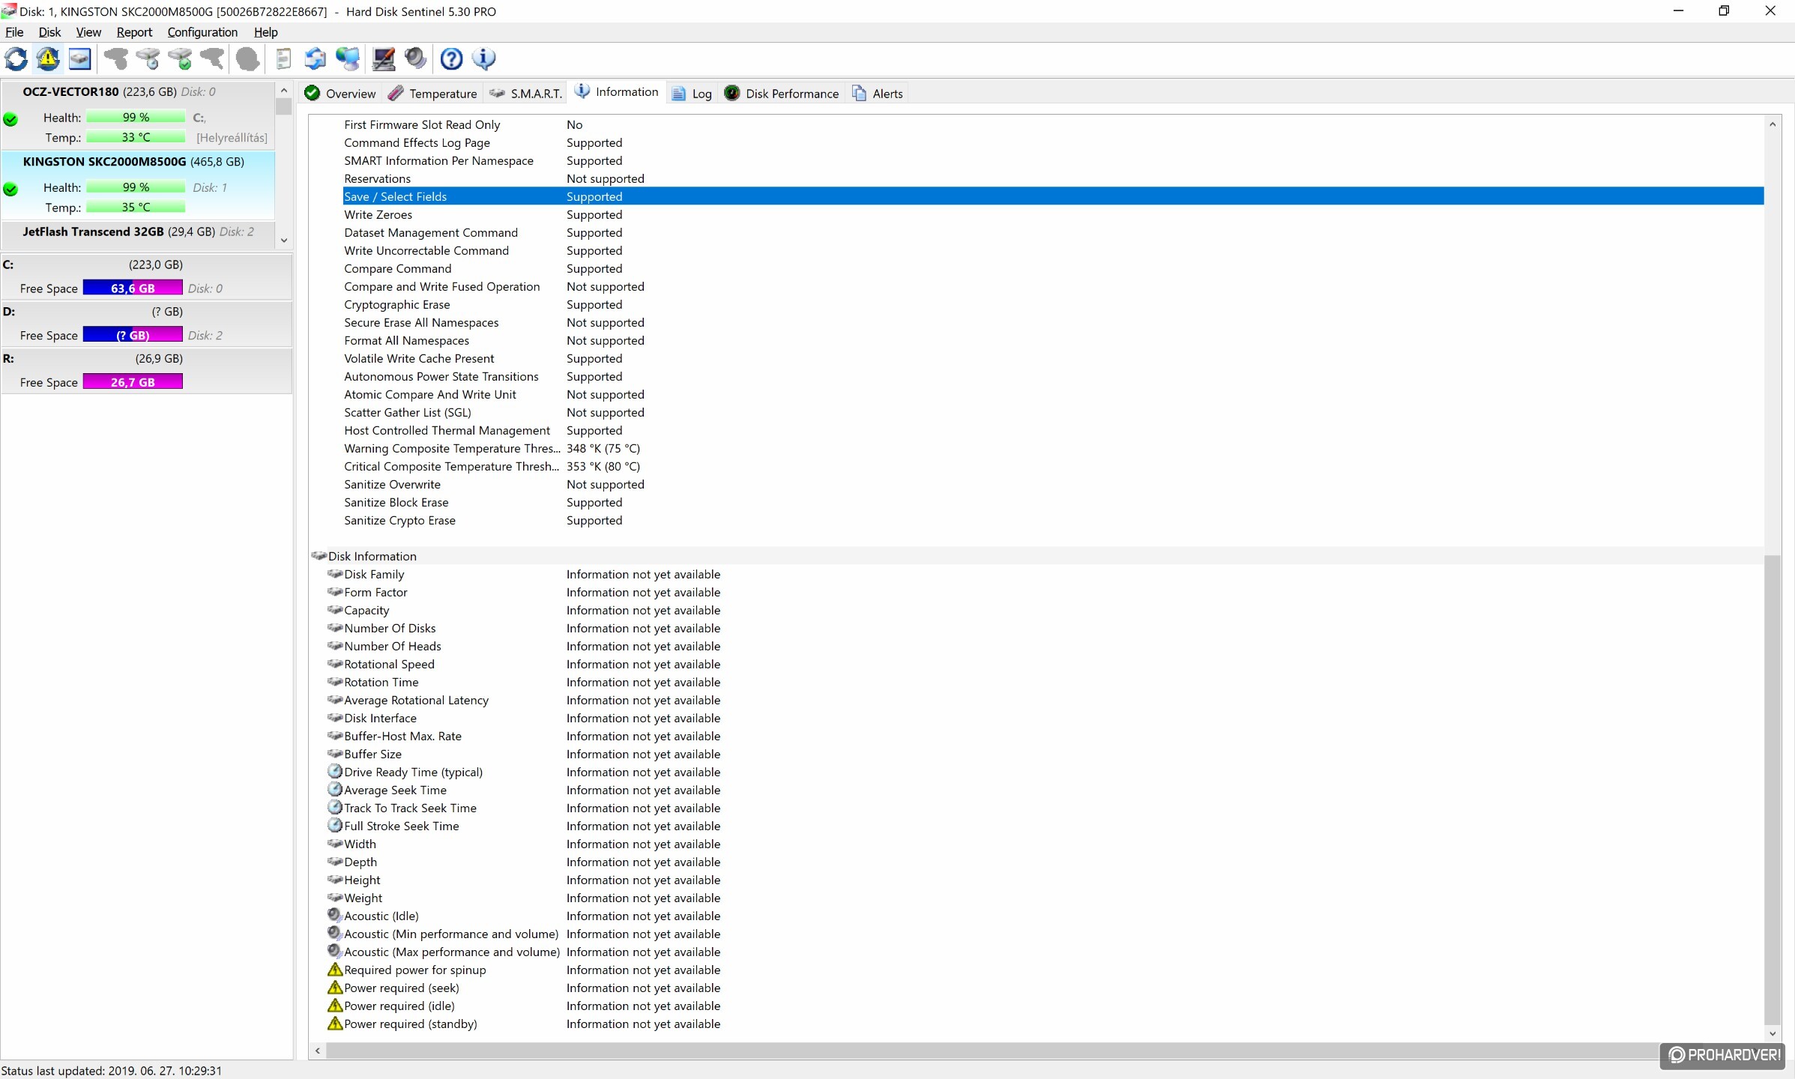Click the speaker sound toolbar icon
Viewport: 1795px width, 1079px height.
point(415,58)
